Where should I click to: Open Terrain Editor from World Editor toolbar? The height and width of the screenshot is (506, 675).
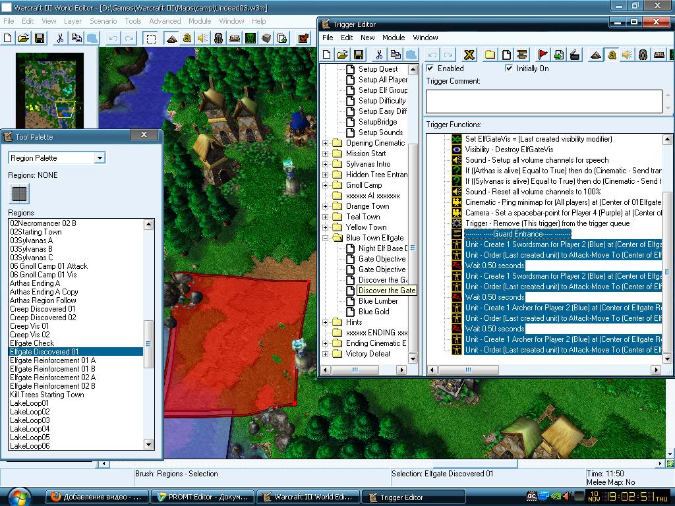point(171,38)
